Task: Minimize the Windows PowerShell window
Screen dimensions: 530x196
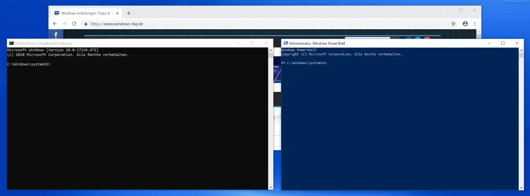Action: pyautogui.click(x=489, y=43)
